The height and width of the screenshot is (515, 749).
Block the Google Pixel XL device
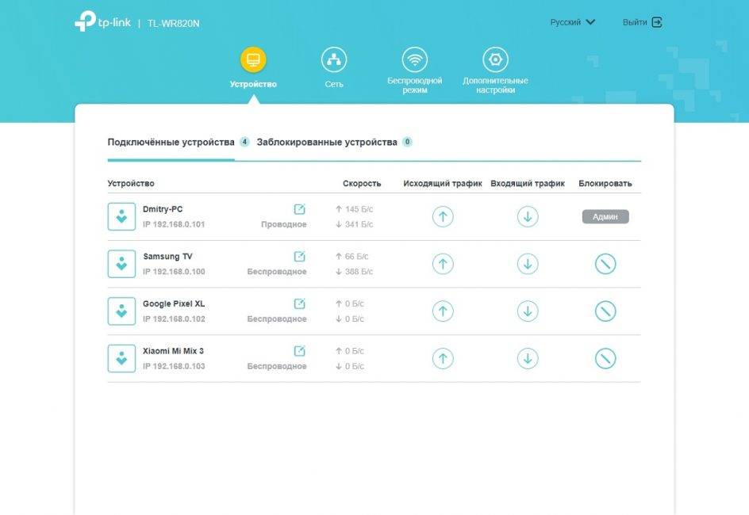[x=605, y=311]
